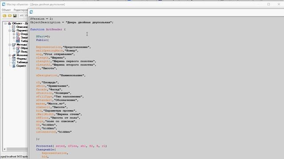The height and width of the screenshot is (159, 284).
Task: Open the Редактирование menu
Action: click(x=20, y=10)
